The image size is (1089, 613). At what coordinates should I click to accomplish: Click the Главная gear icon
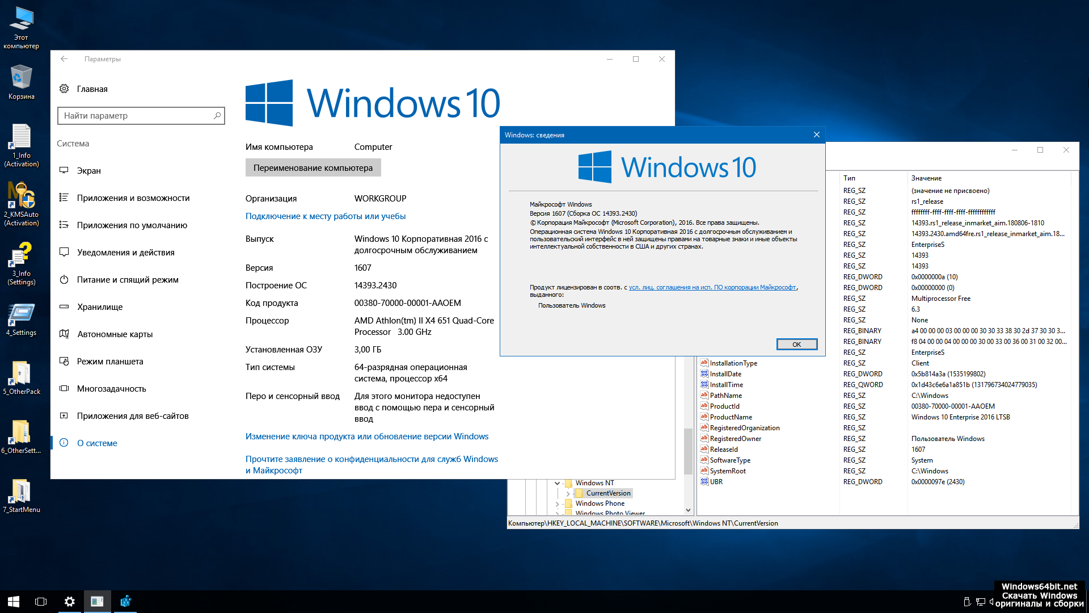64,89
